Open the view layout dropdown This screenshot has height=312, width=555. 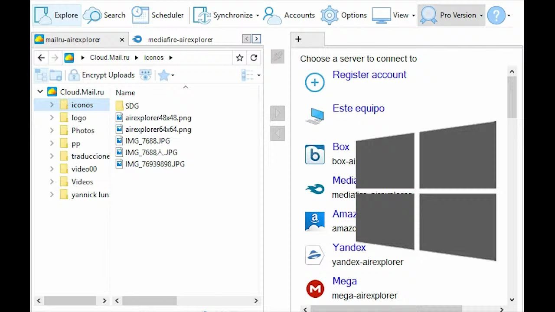click(251, 75)
